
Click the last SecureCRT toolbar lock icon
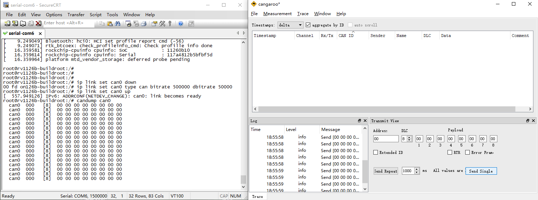[x=191, y=24]
